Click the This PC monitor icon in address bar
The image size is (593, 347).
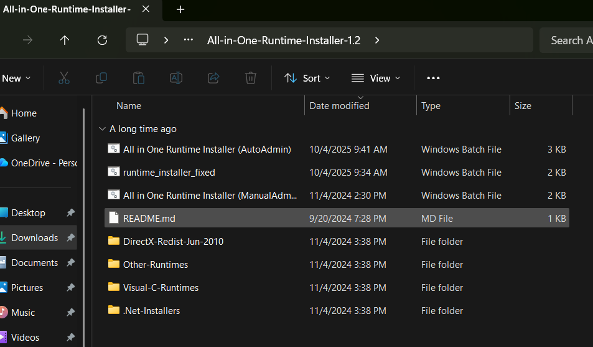point(142,40)
